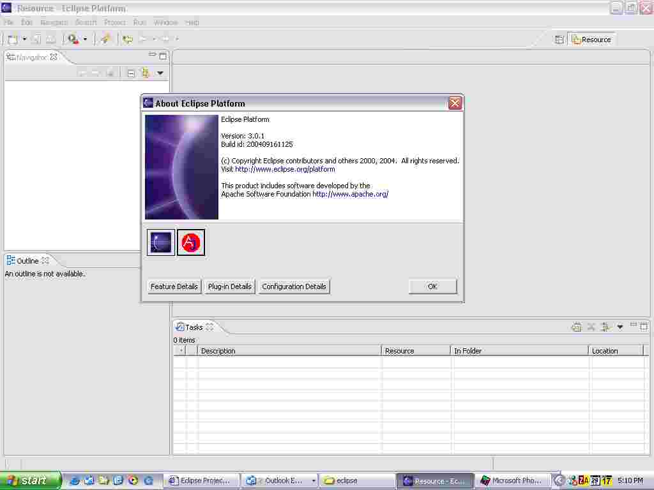654x490 pixels.
Task: Select the Resource perspective button
Action: coord(591,40)
